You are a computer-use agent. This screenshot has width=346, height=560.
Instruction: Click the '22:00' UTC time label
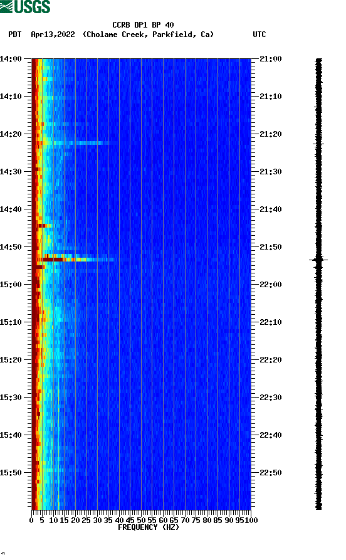coord(271,285)
